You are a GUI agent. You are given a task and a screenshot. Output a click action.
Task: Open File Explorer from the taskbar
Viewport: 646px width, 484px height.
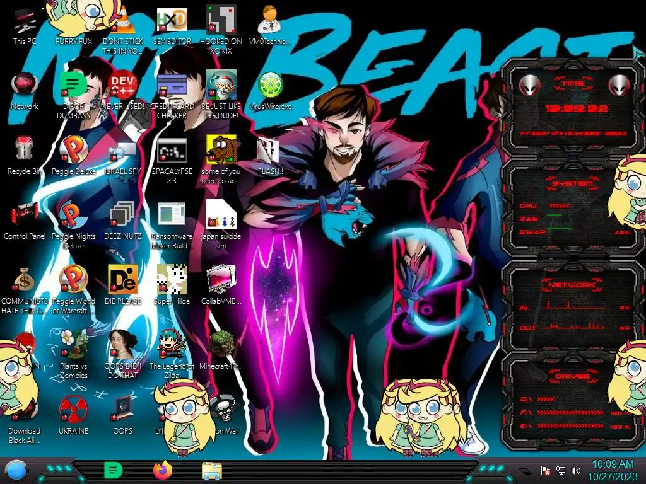coord(212,471)
